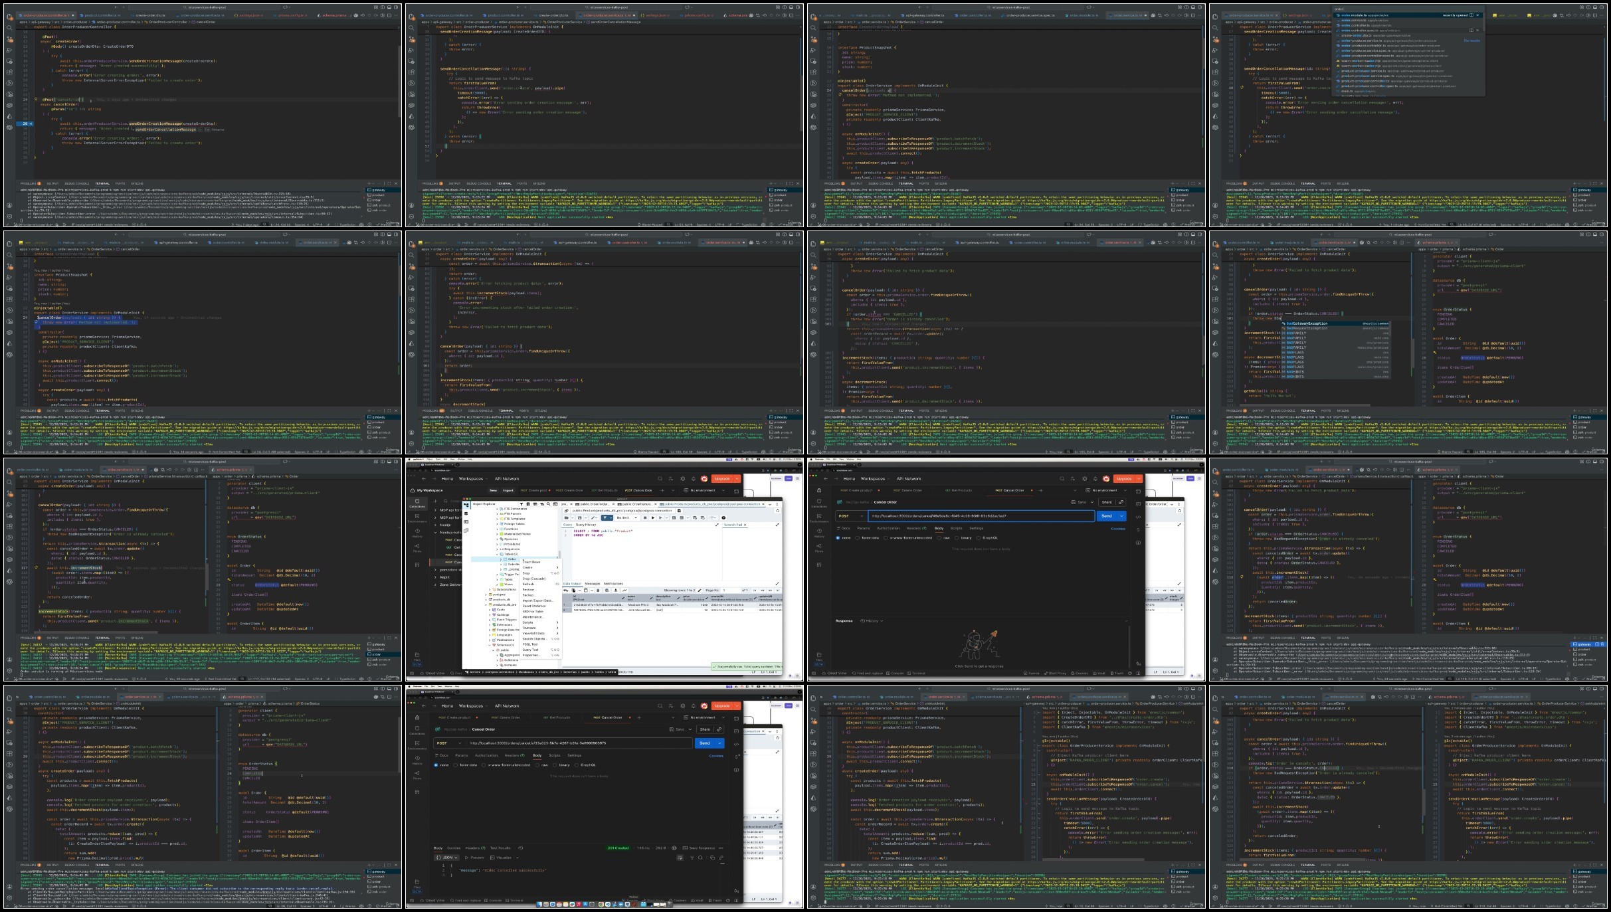
Task: Click Save Response next to 201 Created status
Action: pyautogui.click(x=700, y=848)
